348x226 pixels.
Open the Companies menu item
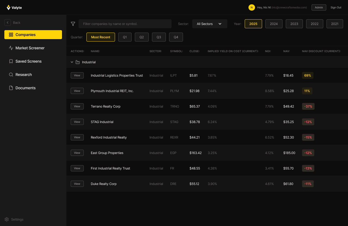(x=33, y=35)
